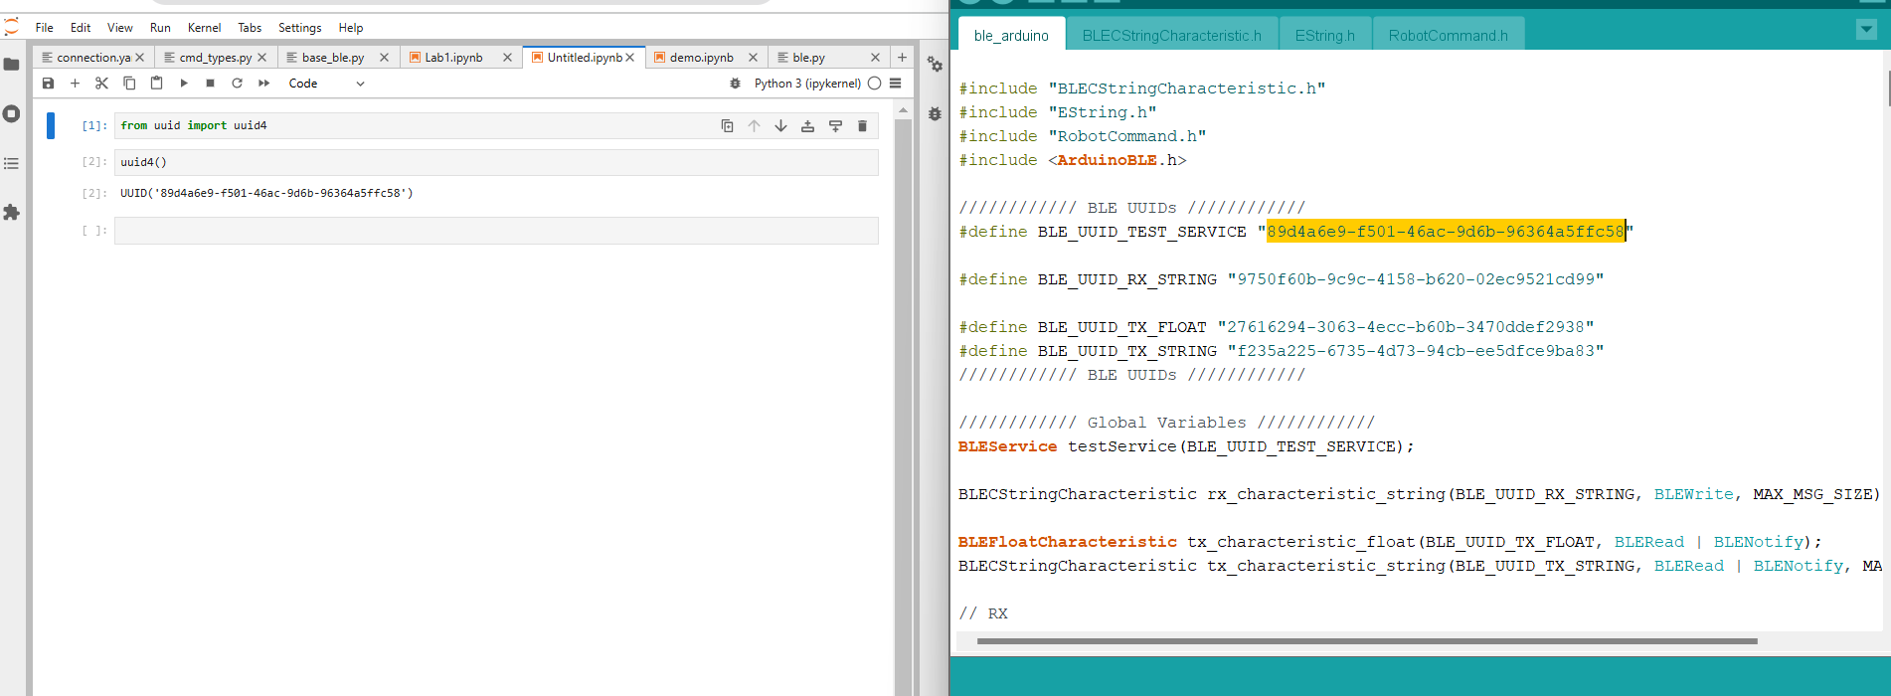Click the empty third code cell
The image size is (1891, 696).
pyautogui.click(x=496, y=231)
